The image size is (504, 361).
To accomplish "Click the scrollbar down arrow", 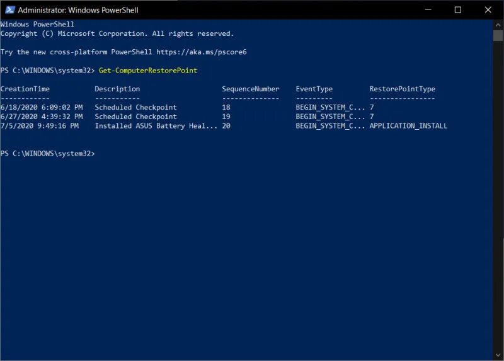I will click(498, 355).
